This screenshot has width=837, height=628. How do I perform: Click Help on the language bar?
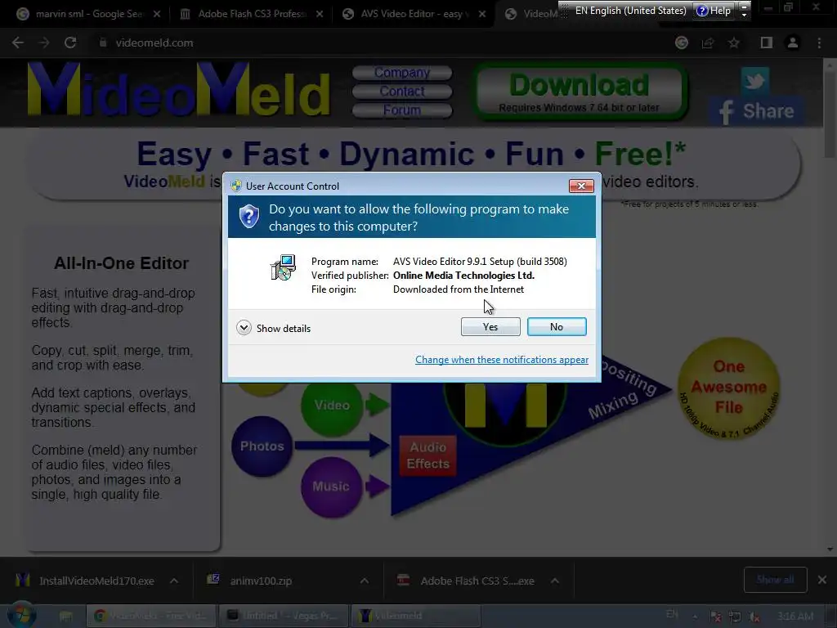click(714, 10)
